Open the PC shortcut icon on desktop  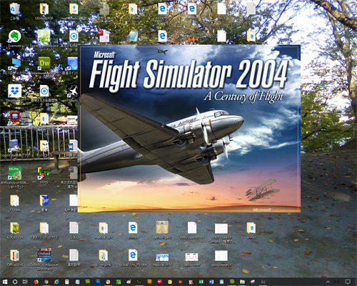(16, 63)
